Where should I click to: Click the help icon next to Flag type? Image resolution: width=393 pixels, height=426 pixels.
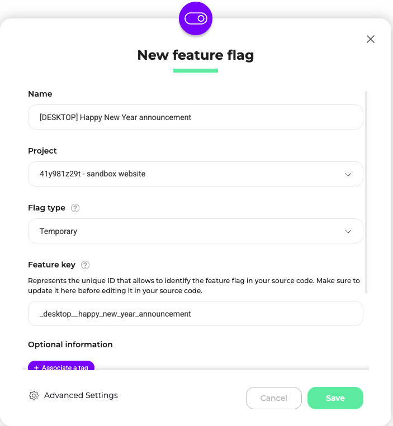point(75,208)
